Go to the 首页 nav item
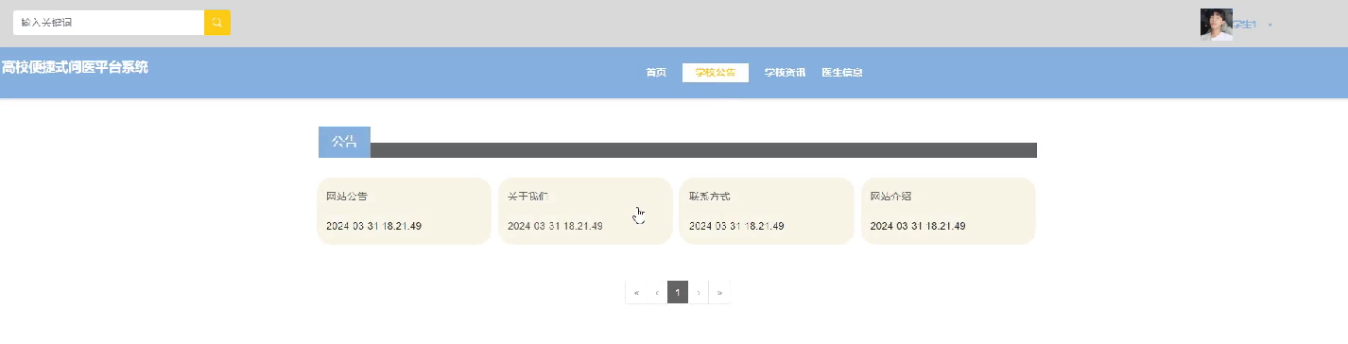1348x344 pixels. pyautogui.click(x=656, y=73)
